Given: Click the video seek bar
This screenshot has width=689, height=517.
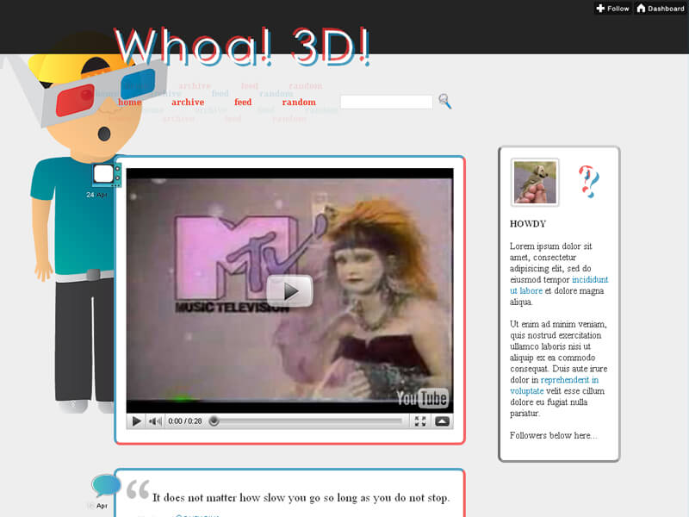Looking at the screenshot, I should pyautogui.click(x=307, y=421).
